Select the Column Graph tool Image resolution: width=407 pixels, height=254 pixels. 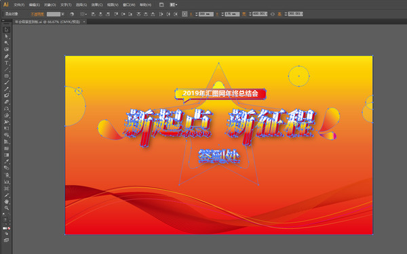point(7,182)
